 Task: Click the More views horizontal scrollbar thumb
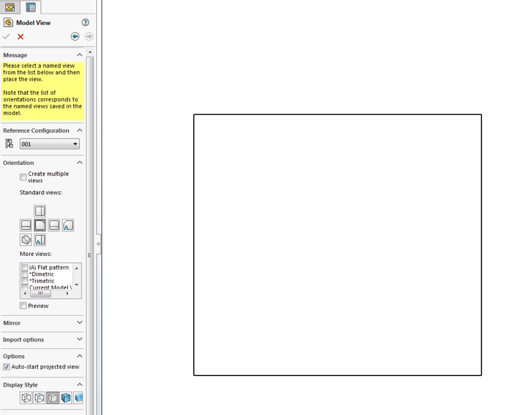(41, 293)
